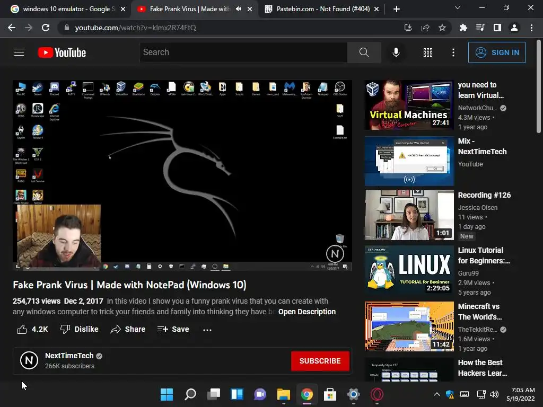Image resolution: width=543 pixels, height=407 pixels.
Task: Open taskbar search
Action: (190, 394)
